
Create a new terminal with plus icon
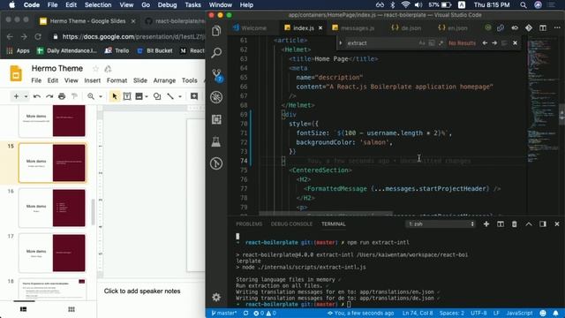pyautogui.click(x=486, y=223)
